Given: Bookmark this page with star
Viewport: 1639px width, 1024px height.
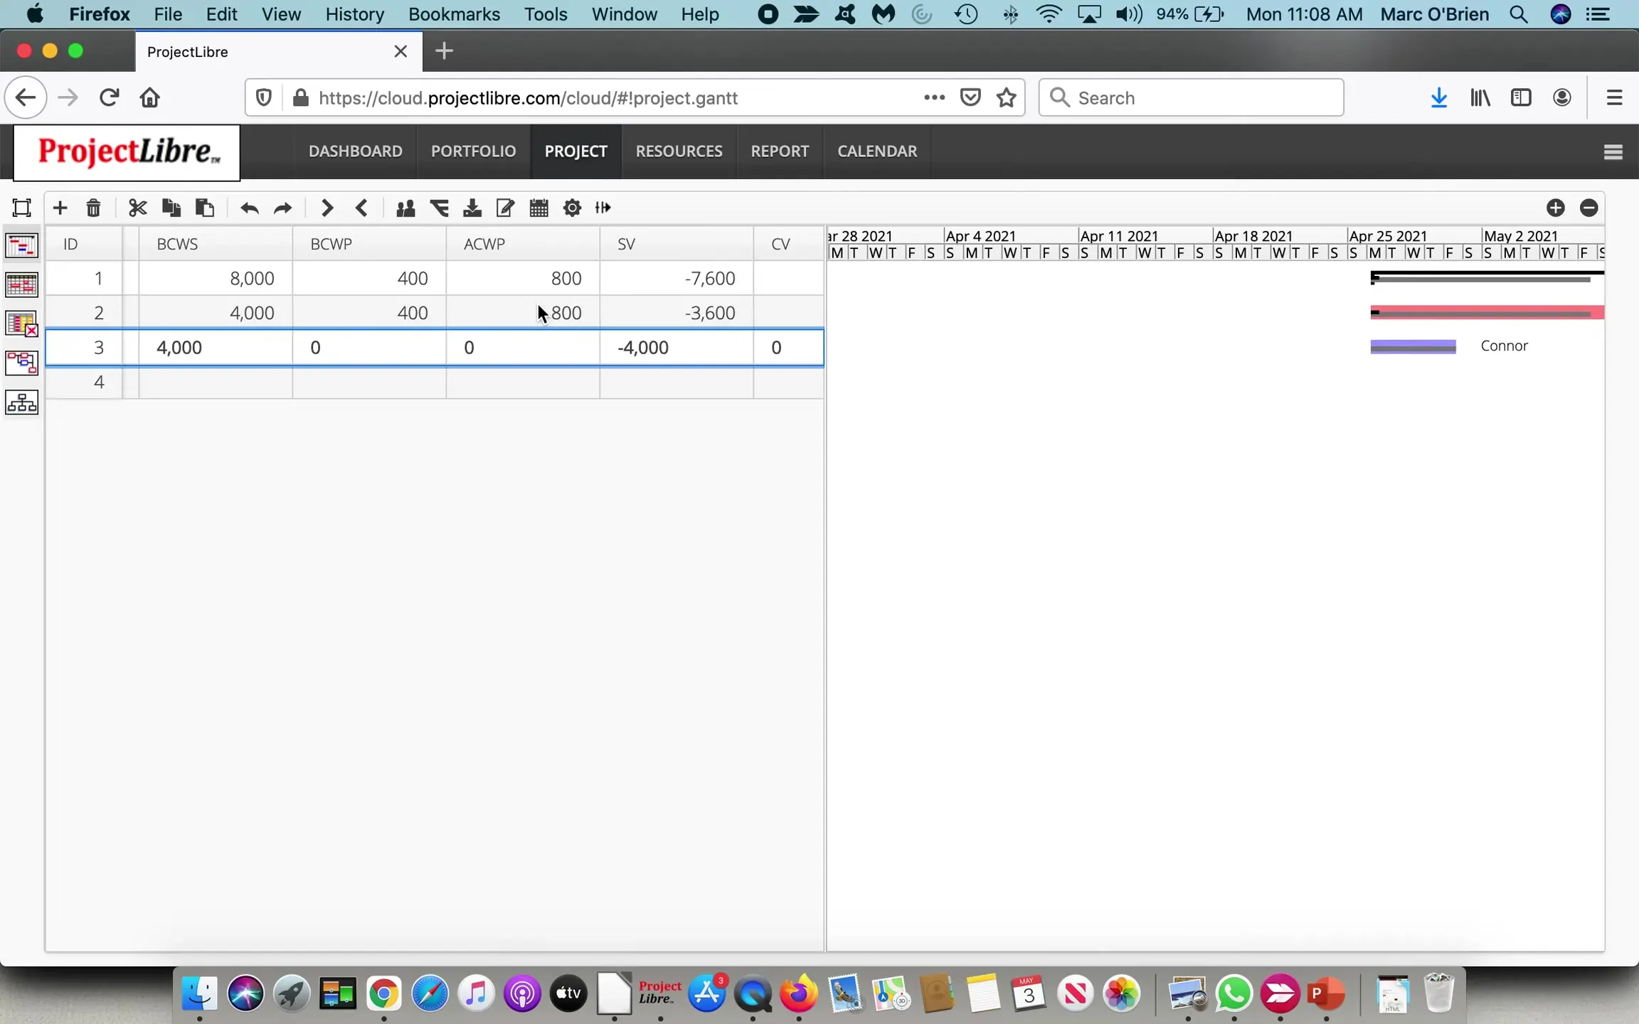Looking at the screenshot, I should click(1006, 97).
